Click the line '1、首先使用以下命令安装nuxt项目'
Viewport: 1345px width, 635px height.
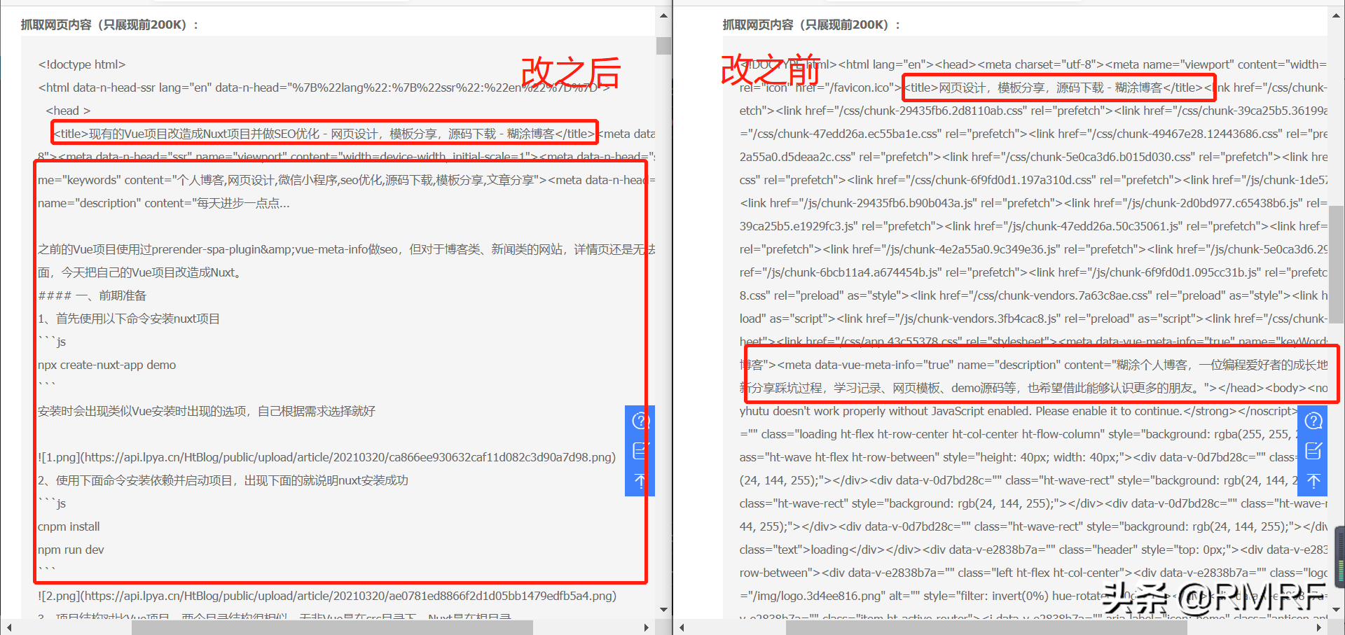tap(129, 319)
